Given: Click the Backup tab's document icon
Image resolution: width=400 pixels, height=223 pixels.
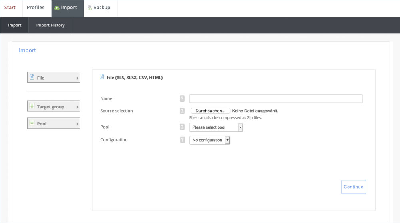Looking at the screenshot, I should coord(90,8).
